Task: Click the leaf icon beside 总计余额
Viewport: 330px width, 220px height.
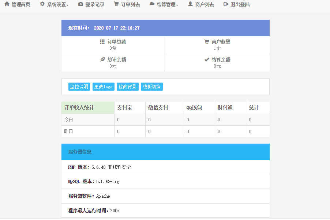Action: point(102,60)
